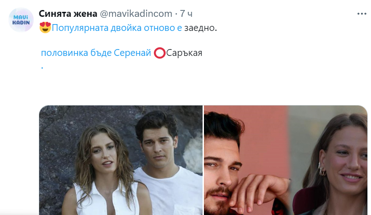The image size is (371, 215).
Task: Click the word Серенай in the blue link
Action: click(132, 53)
